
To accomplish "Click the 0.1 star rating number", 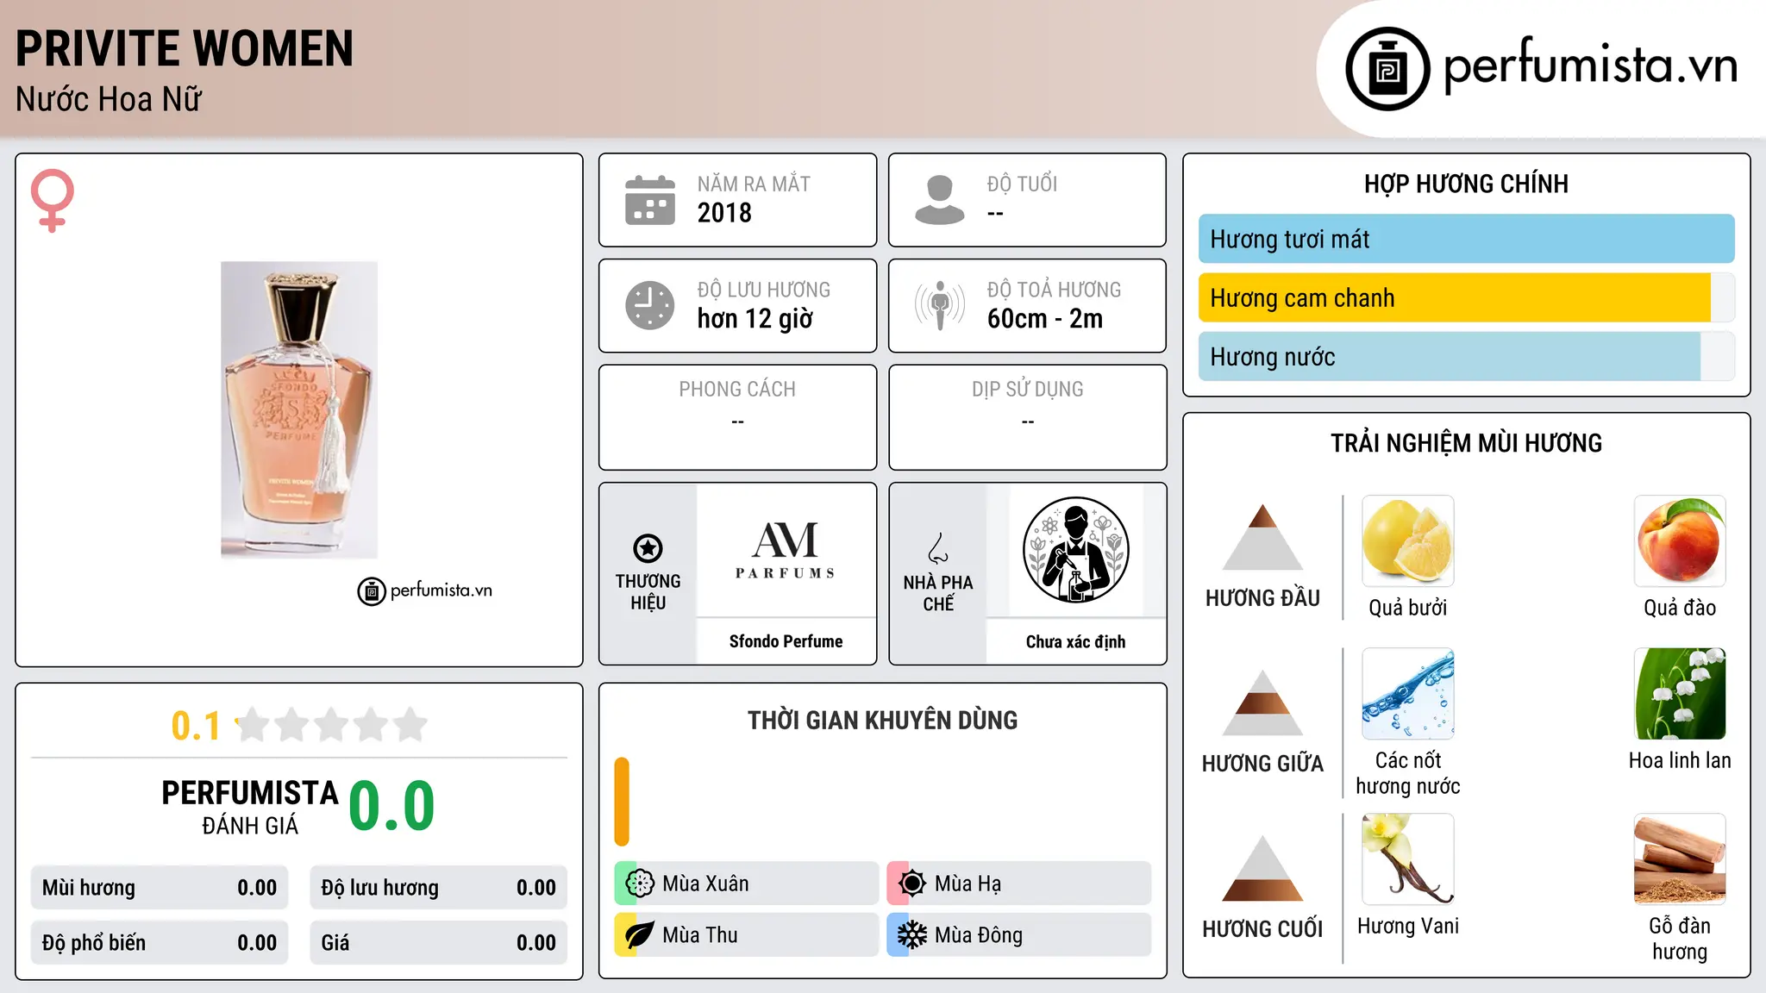I will click(196, 726).
